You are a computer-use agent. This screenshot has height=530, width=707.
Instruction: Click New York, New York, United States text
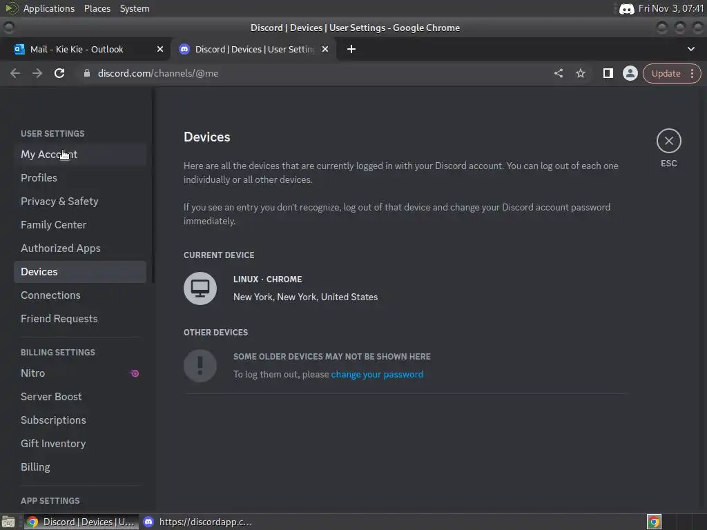point(305,297)
